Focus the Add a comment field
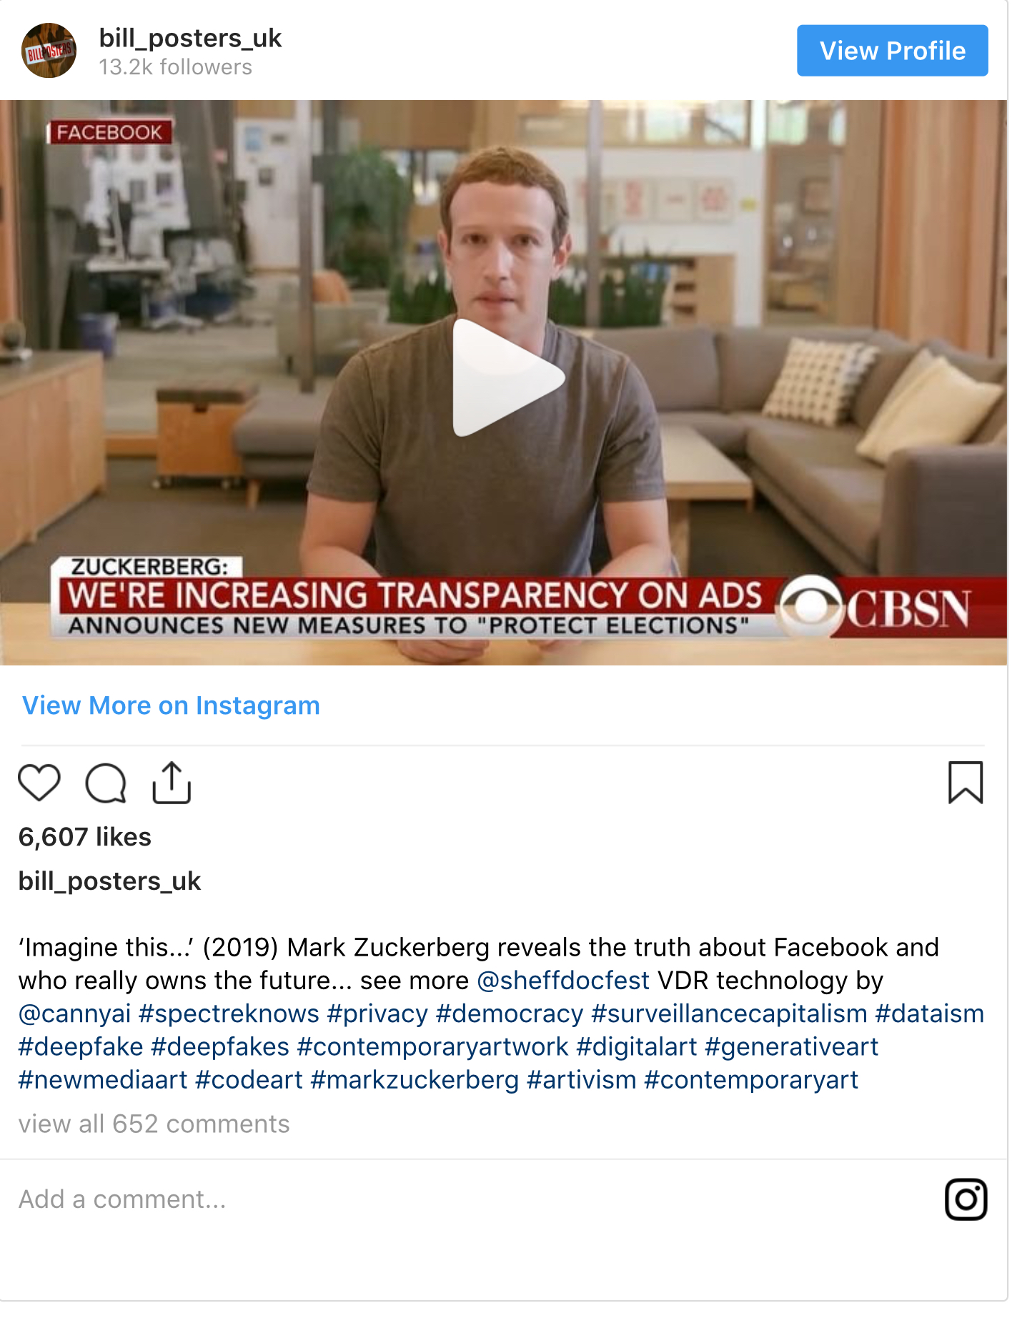The height and width of the screenshot is (1318, 1012). [x=472, y=1200]
